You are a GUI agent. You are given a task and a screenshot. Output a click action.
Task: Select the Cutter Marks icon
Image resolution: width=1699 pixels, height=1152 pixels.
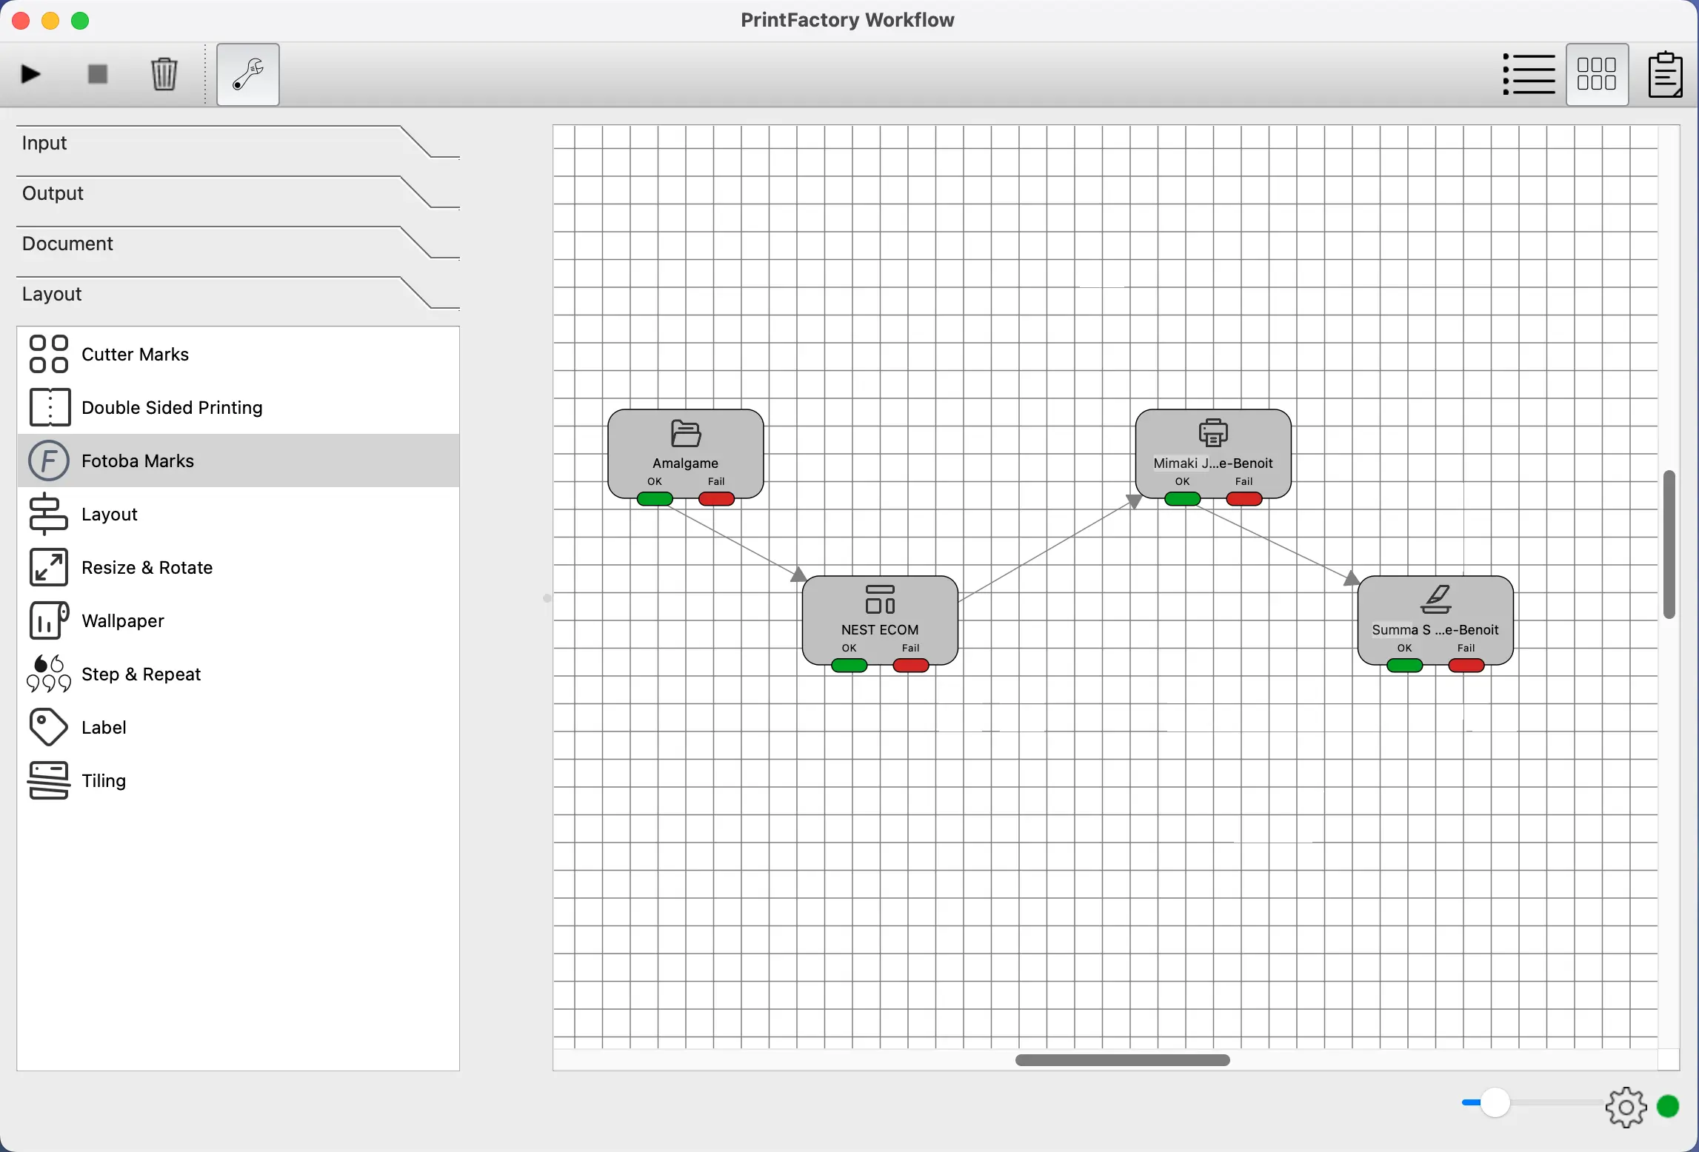point(49,354)
